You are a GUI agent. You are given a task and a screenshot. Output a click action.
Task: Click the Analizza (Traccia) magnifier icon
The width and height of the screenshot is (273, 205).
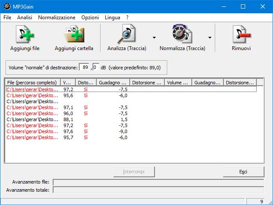(x=127, y=34)
